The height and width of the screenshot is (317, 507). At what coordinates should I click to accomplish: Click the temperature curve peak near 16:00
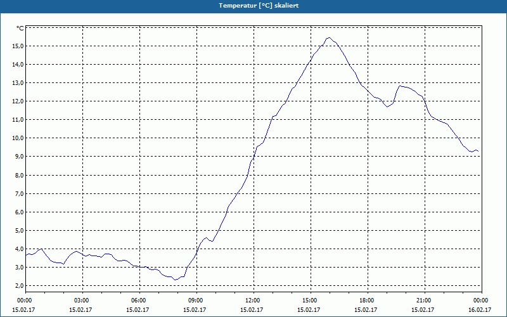coord(329,37)
